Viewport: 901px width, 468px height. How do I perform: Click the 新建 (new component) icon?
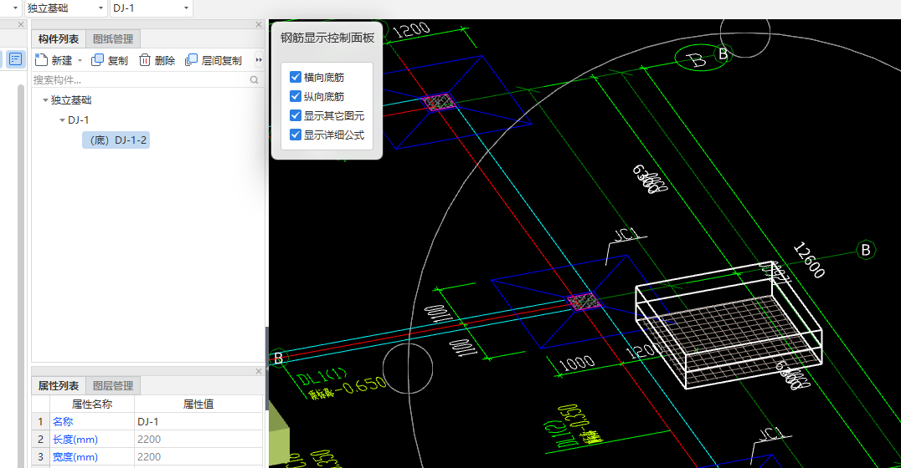tap(41, 59)
